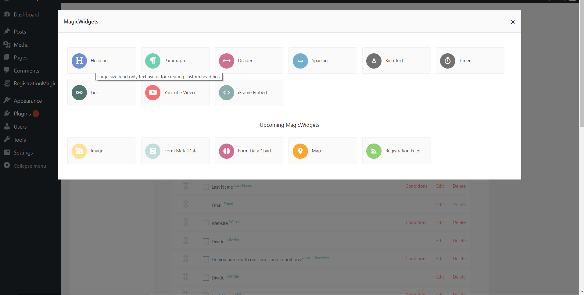The height and width of the screenshot is (295, 584).
Task: Add the Timer widget
Action: pos(470,60)
